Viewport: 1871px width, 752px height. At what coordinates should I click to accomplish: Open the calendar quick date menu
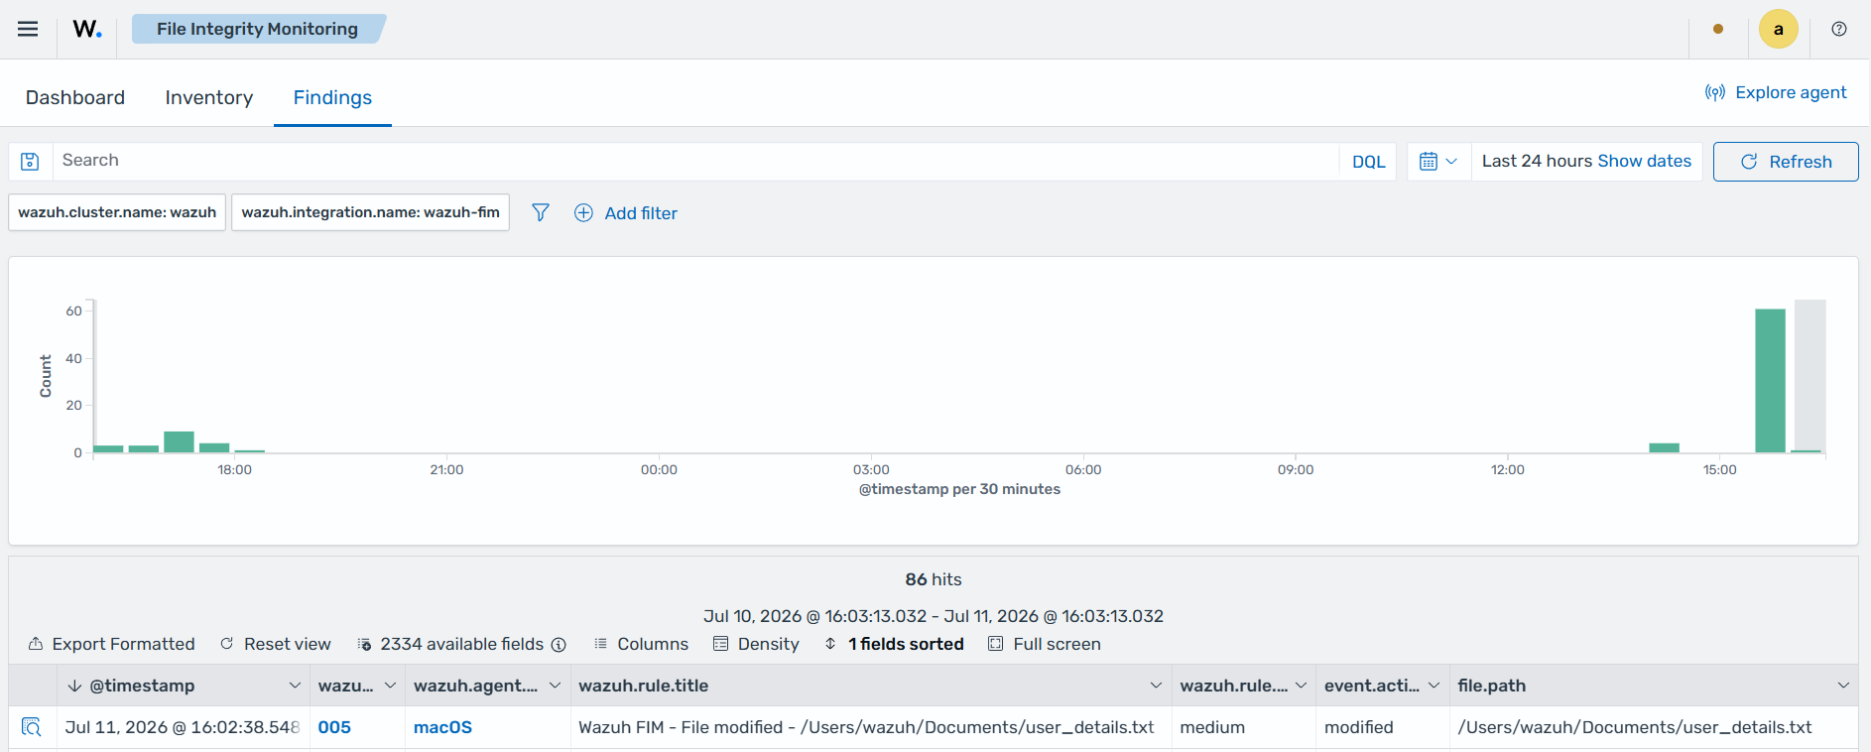click(1438, 162)
